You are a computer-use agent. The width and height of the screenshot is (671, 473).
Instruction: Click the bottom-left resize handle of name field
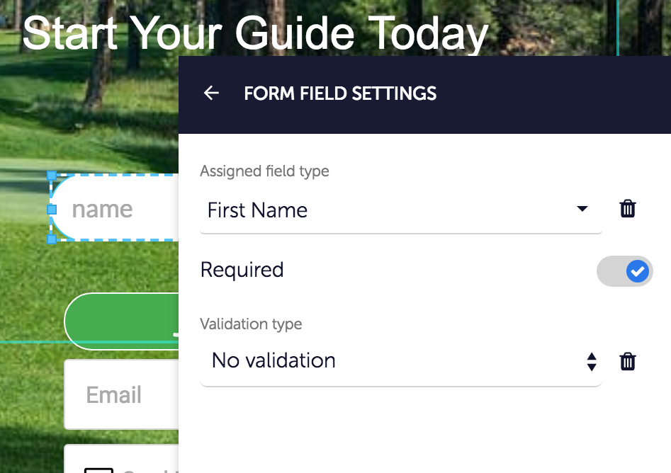[x=51, y=240]
